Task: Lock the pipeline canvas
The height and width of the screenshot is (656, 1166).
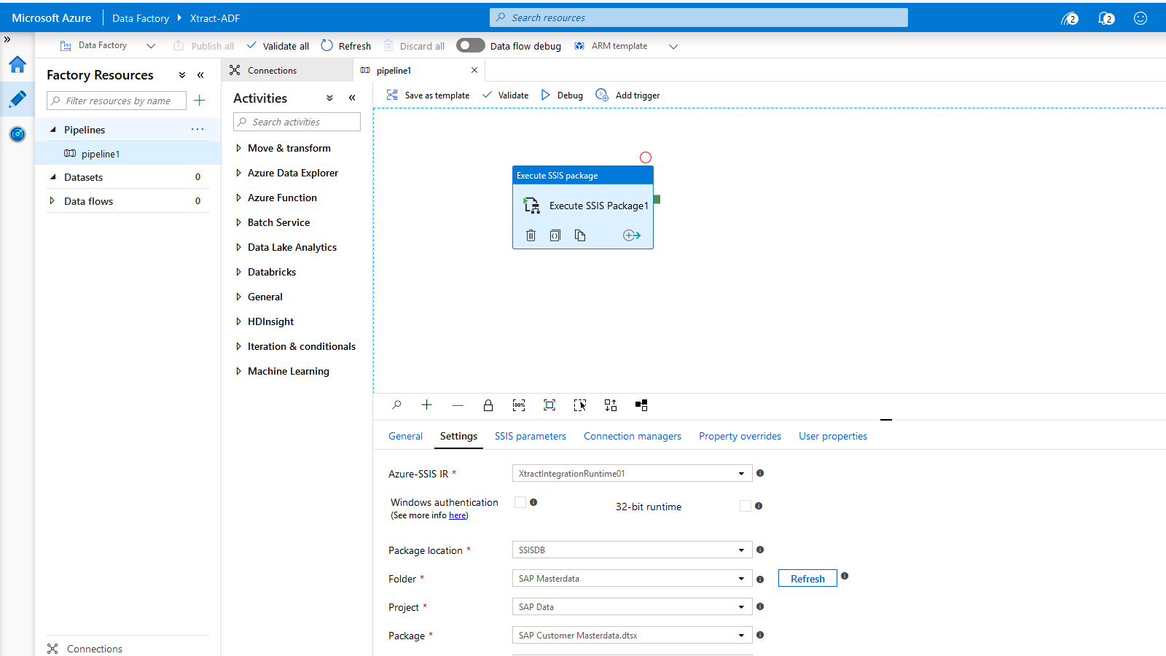Action: [x=488, y=405]
